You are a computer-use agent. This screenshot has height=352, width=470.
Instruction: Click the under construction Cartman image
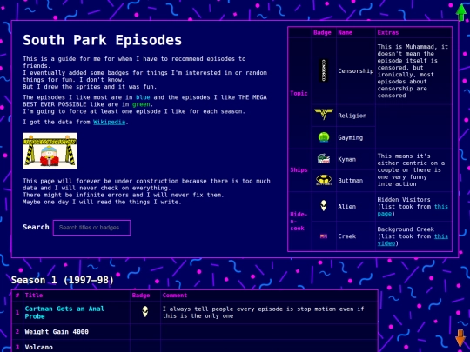[50, 150]
